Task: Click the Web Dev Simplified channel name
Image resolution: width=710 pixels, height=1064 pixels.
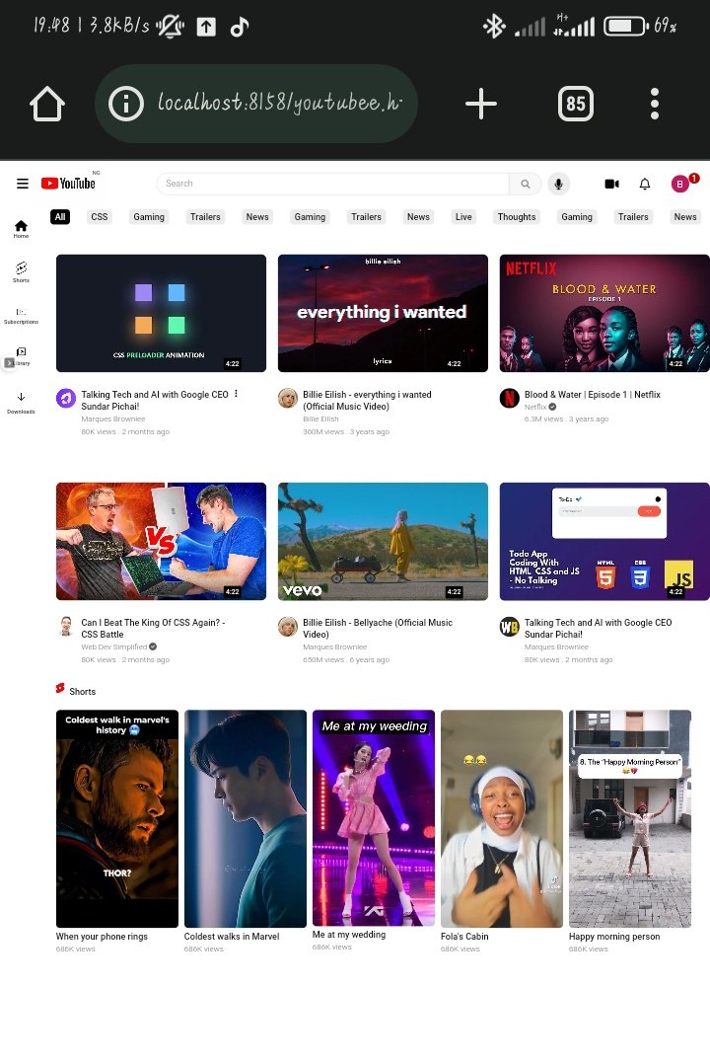Action: pos(114,646)
